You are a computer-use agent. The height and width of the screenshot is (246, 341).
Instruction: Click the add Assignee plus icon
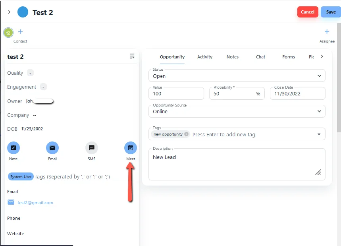click(327, 32)
